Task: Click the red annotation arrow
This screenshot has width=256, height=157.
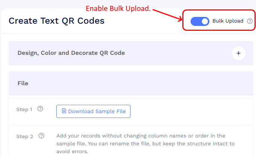Action: [168, 15]
